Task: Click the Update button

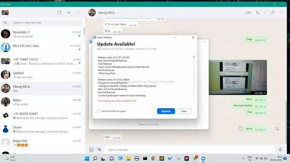Action: coord(166,111)
